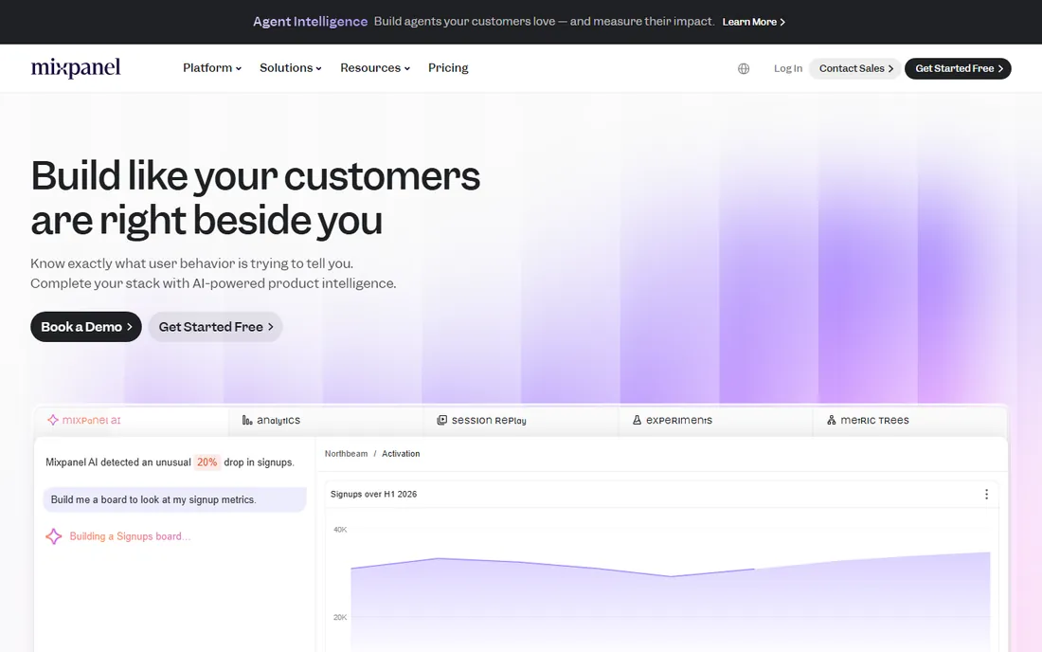Screen dimensions: 1042x652
Task: Click the Activation breadcrumb
Action: pos(401,453)
